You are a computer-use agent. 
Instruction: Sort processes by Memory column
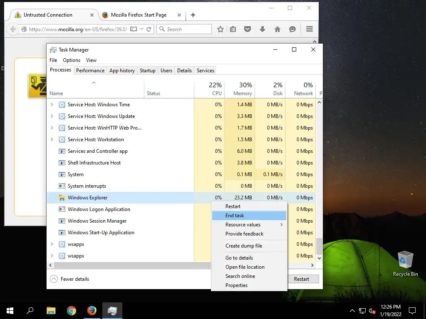click(240, 89)
